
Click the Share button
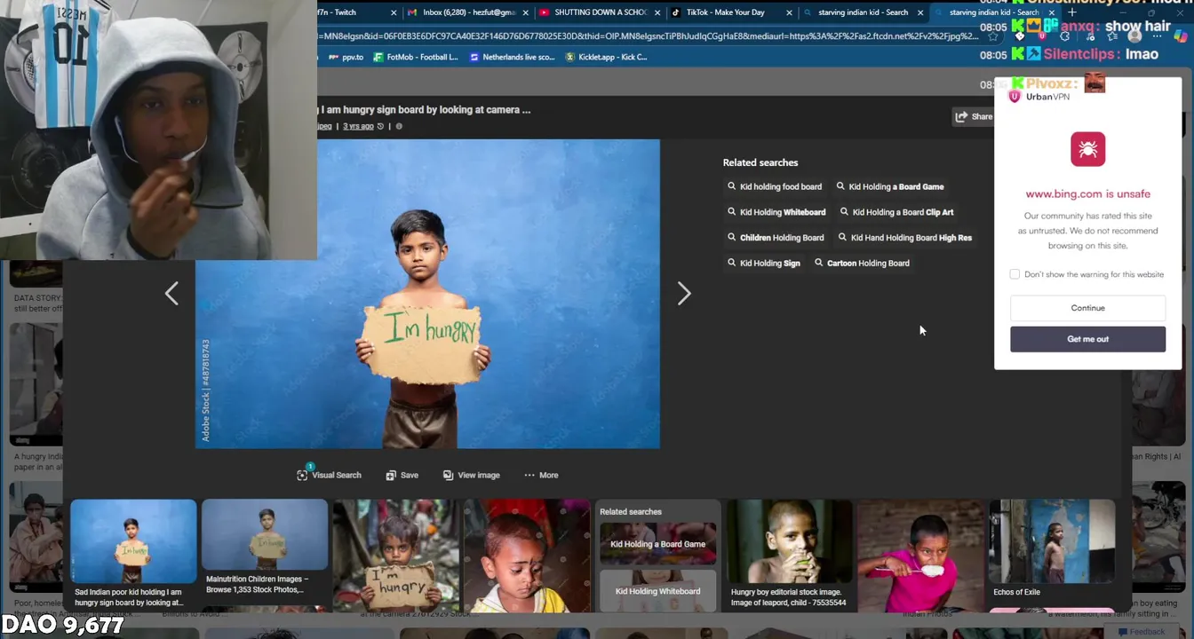click(x=974, y=116)
